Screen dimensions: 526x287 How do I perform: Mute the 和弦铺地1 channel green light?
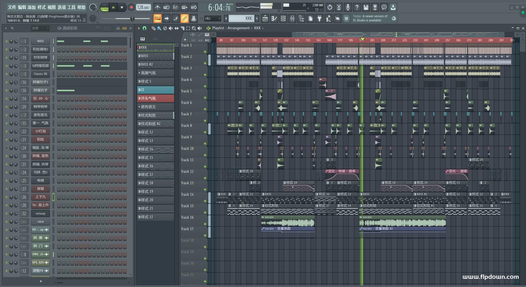pos(7,49)
